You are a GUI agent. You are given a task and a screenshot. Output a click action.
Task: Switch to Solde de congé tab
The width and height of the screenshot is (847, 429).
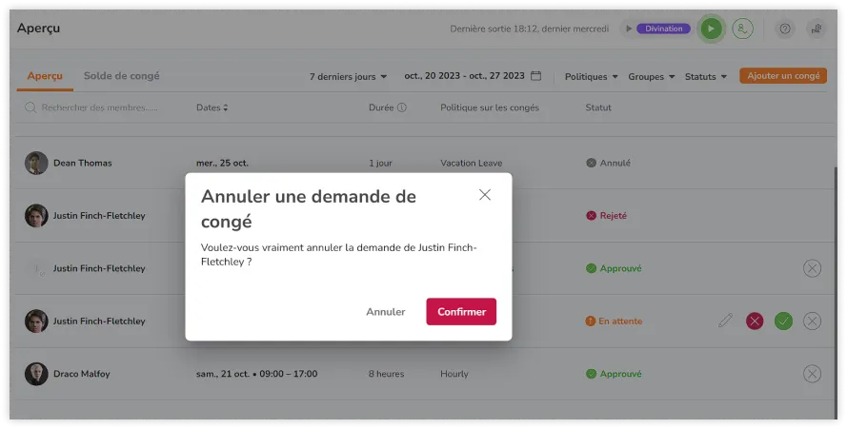point(121,76)
